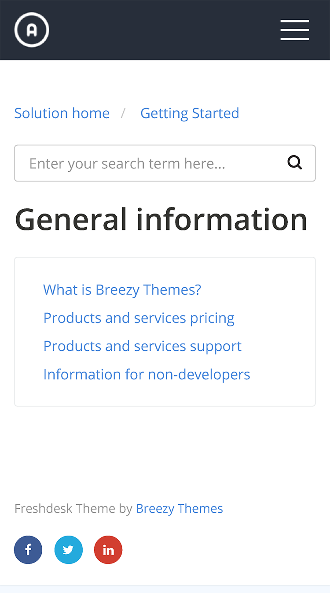Viewport: 330px width, 593px height.
Task: Open Products and services support article
Action: 143,346
